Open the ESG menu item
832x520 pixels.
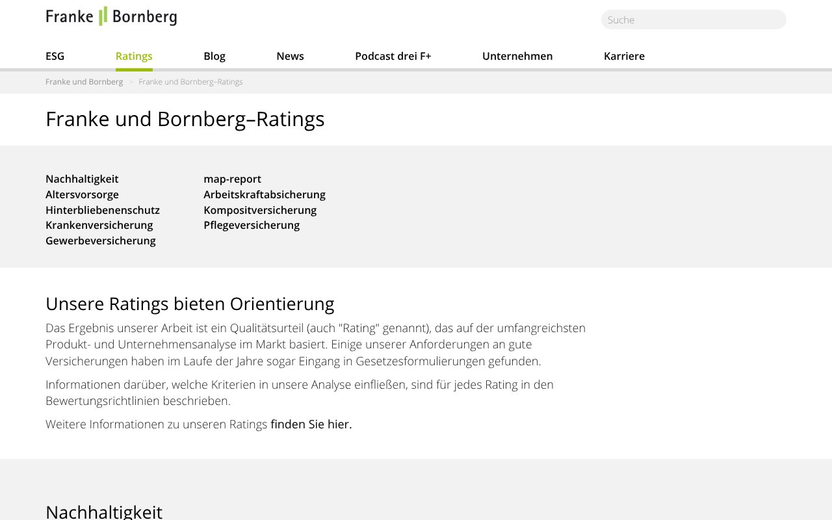coord(55,56)
